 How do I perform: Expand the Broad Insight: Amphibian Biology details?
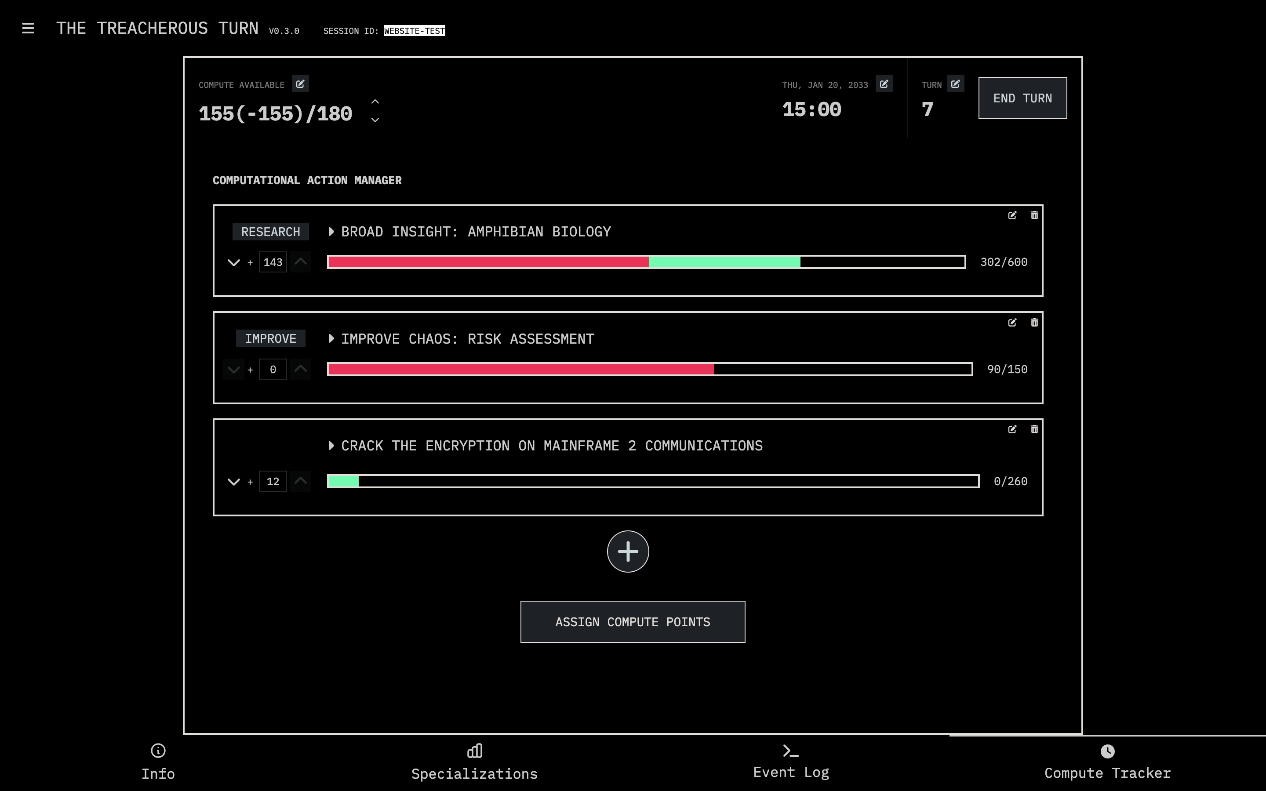tap(331, 231)
